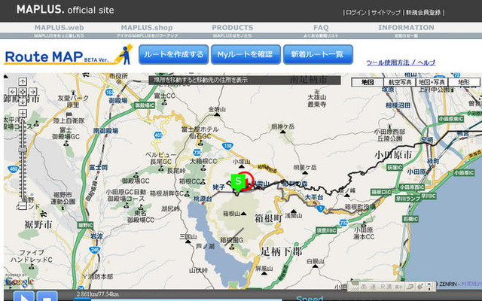The image size is (482, 301).
Task: Click the 裾野市 label on the map
Action: coord(38,225)
